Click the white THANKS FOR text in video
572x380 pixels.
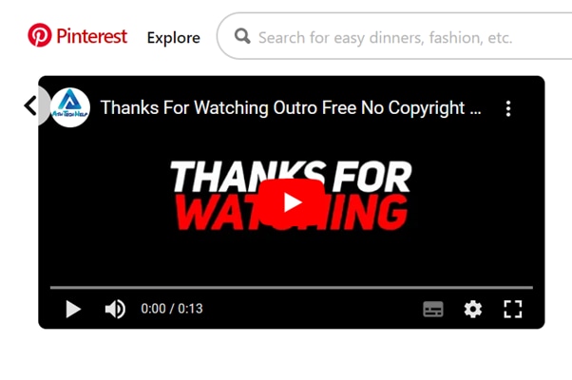(x=291, y=176)
